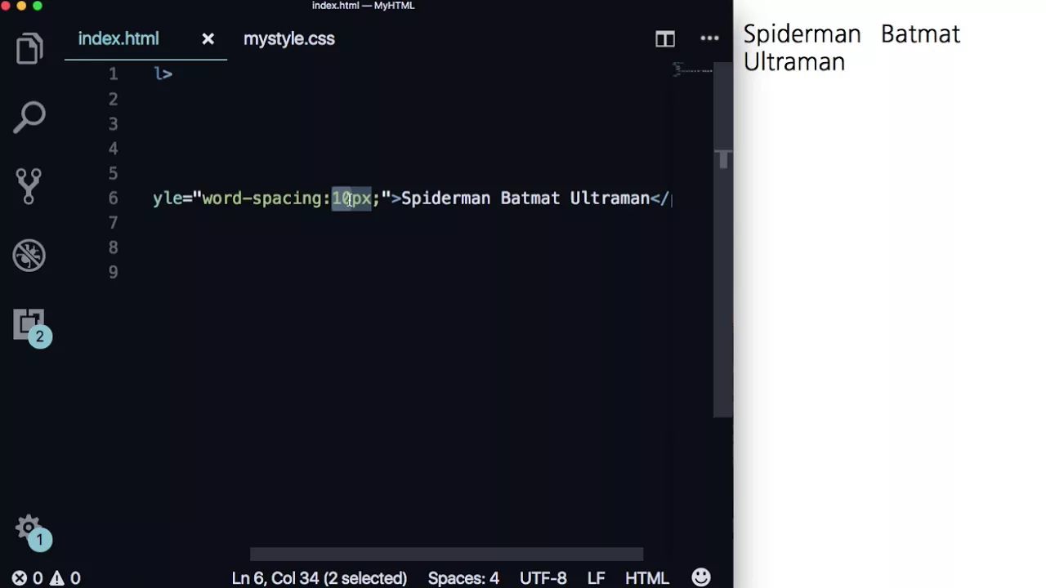Close the index.html tab
Viewport: 1046px width, 588px height.
(208, 38)
